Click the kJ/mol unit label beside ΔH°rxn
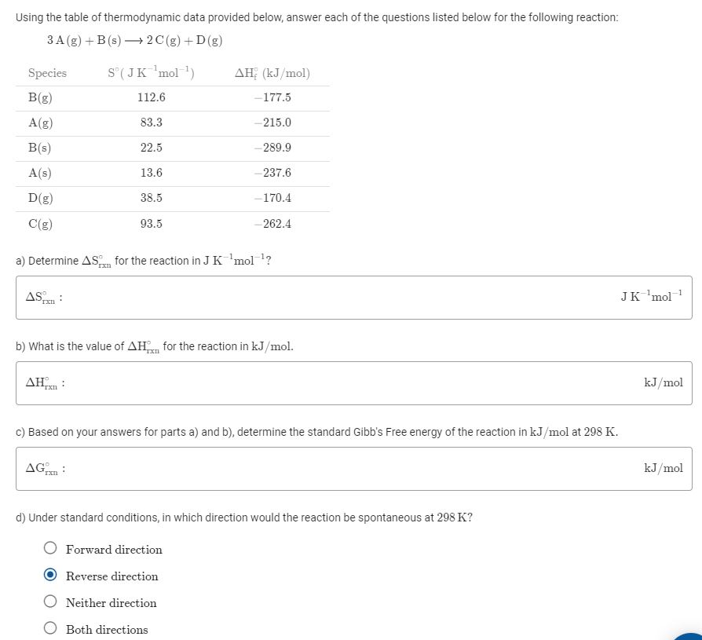Image resolution: width=702 pixels, height=640 pixels. tap(664, 382)
